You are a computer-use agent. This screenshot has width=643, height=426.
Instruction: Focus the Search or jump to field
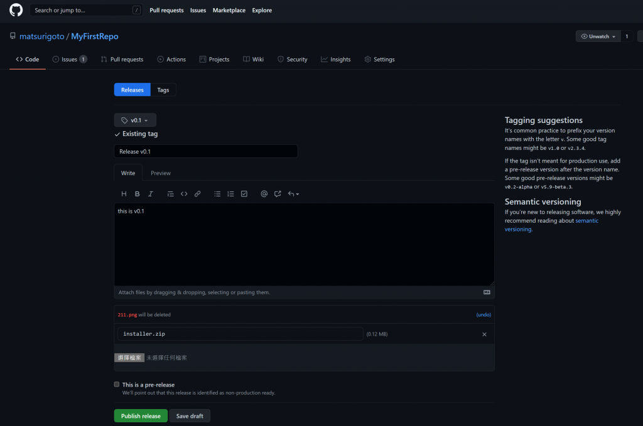tap(85, 10)
